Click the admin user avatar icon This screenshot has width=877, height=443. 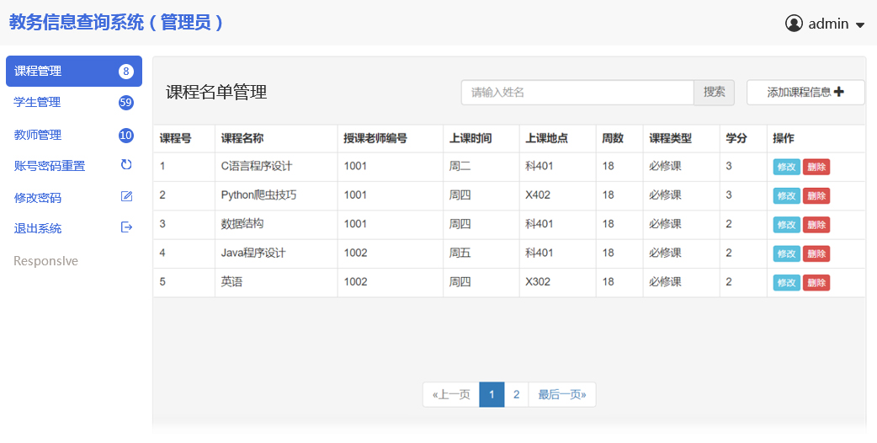[794, 24]
